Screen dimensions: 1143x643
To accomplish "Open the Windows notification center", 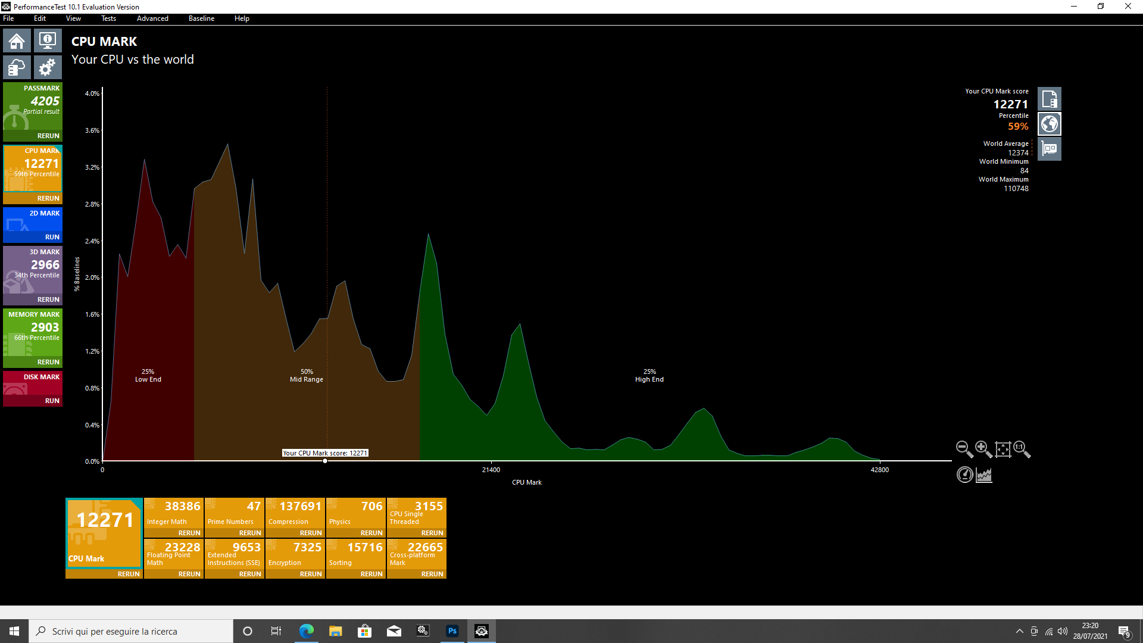I will coord(1125,632).
